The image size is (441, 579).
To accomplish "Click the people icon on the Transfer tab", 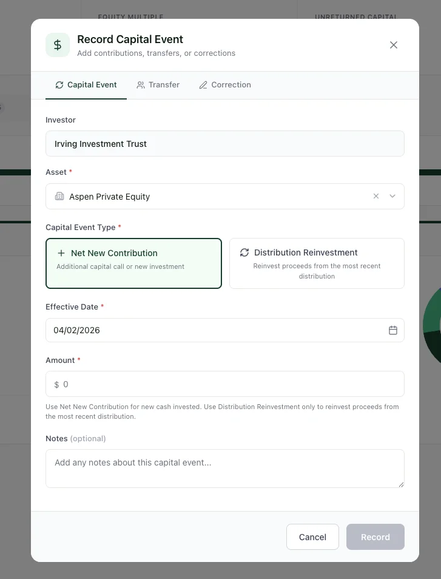I will point(140,85).
